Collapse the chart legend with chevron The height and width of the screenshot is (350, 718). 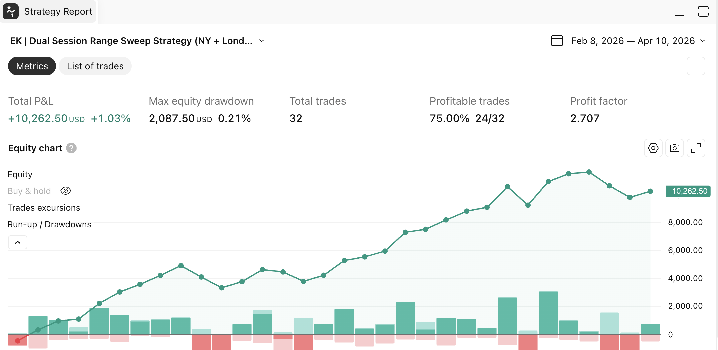[18, 242]
